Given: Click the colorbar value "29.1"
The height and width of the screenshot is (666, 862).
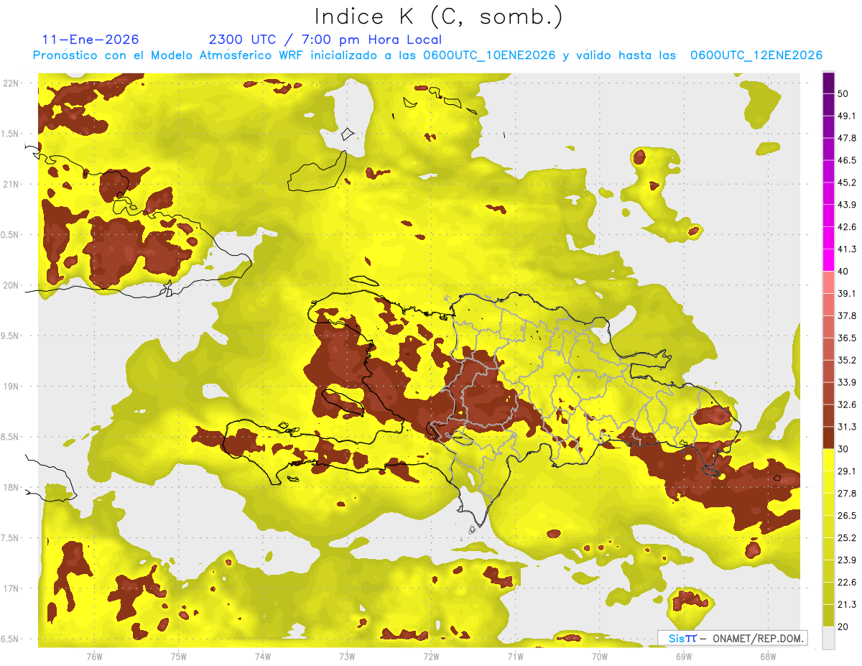Looking at the screenshot, I should pyautogui.click(x=847, y=471).
